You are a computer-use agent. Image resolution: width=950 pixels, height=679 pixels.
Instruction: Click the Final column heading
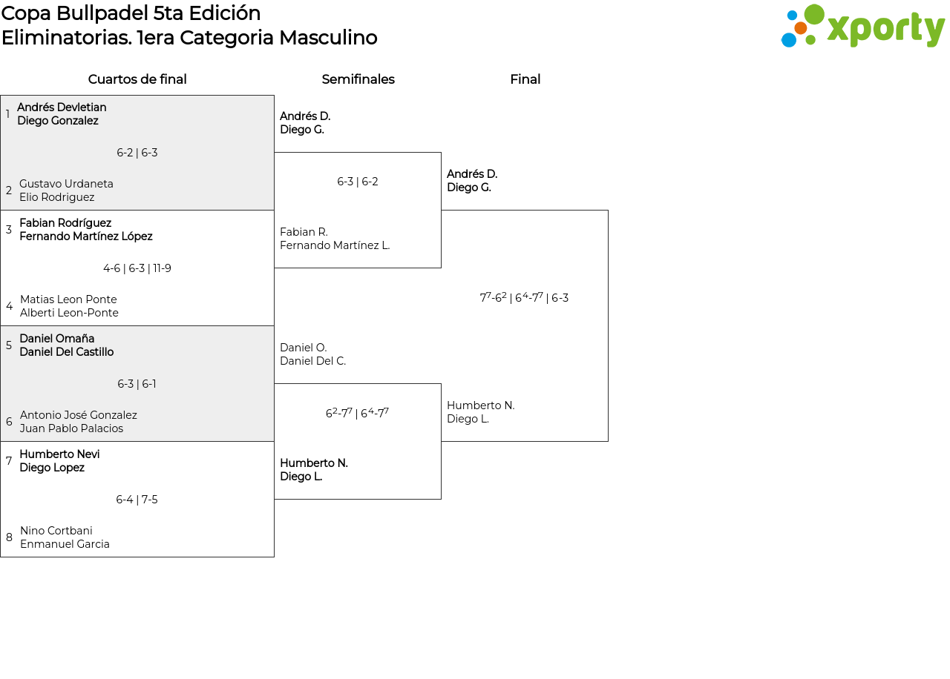click(x=525, y=79)
